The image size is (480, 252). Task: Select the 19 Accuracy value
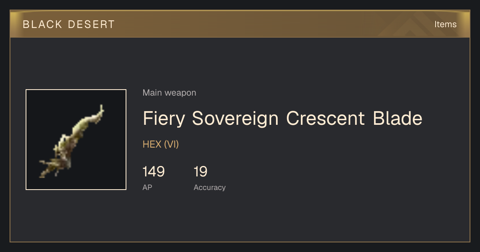[x=200, y=172]
